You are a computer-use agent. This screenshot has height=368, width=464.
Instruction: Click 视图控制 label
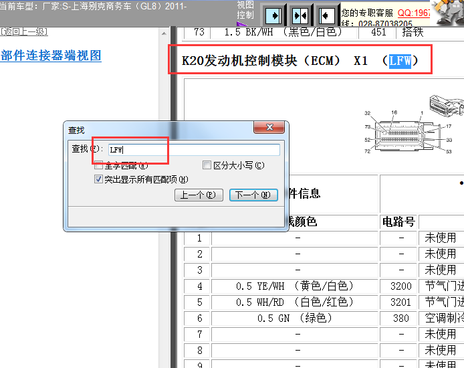tap(245, 10)
